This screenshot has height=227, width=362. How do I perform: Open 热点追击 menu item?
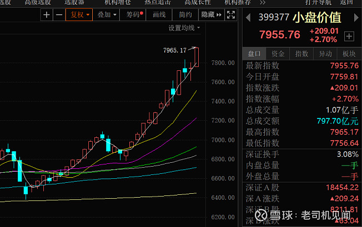tap(158, 2)
